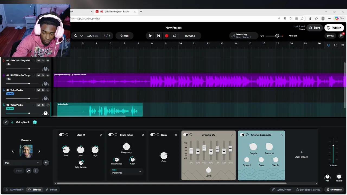Toggle the Graphic EQ power switch
This screenshot has width=347, height=195.
point(186,135)
